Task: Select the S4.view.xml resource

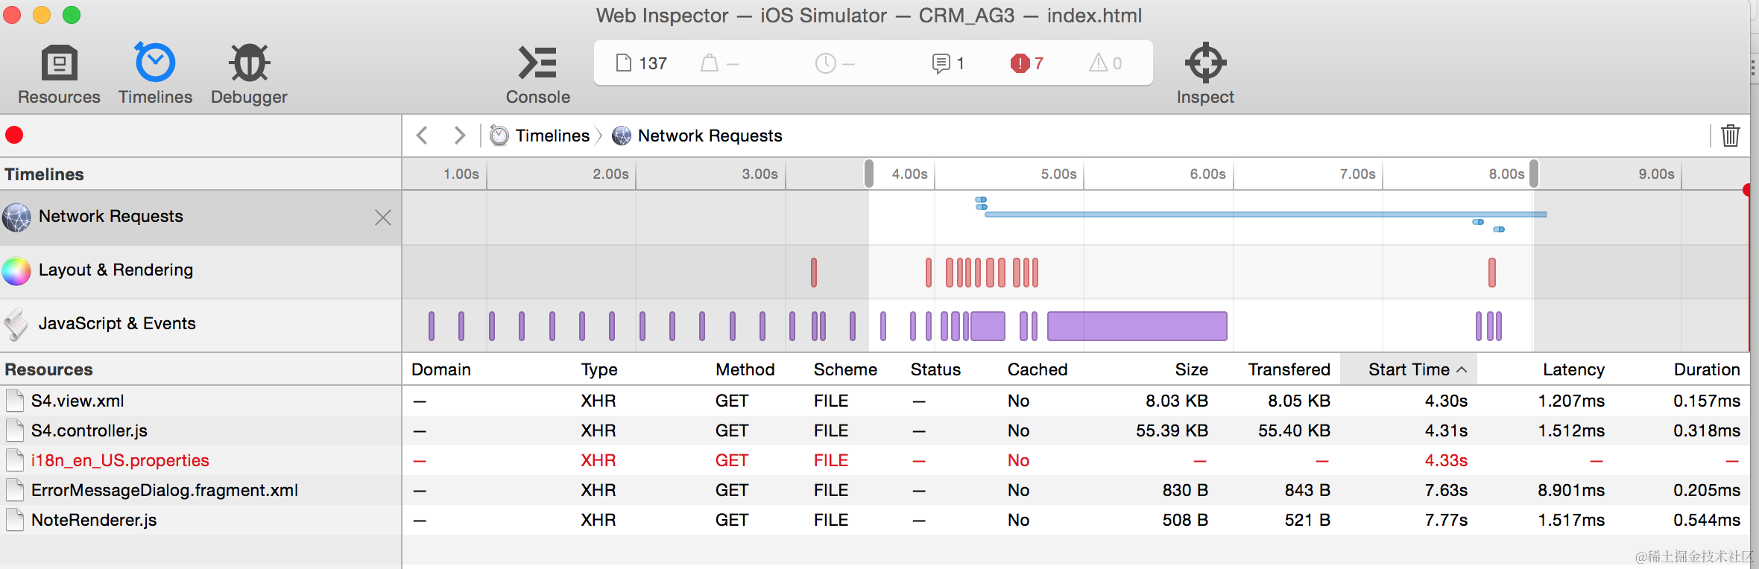Action: click(200, 401)
